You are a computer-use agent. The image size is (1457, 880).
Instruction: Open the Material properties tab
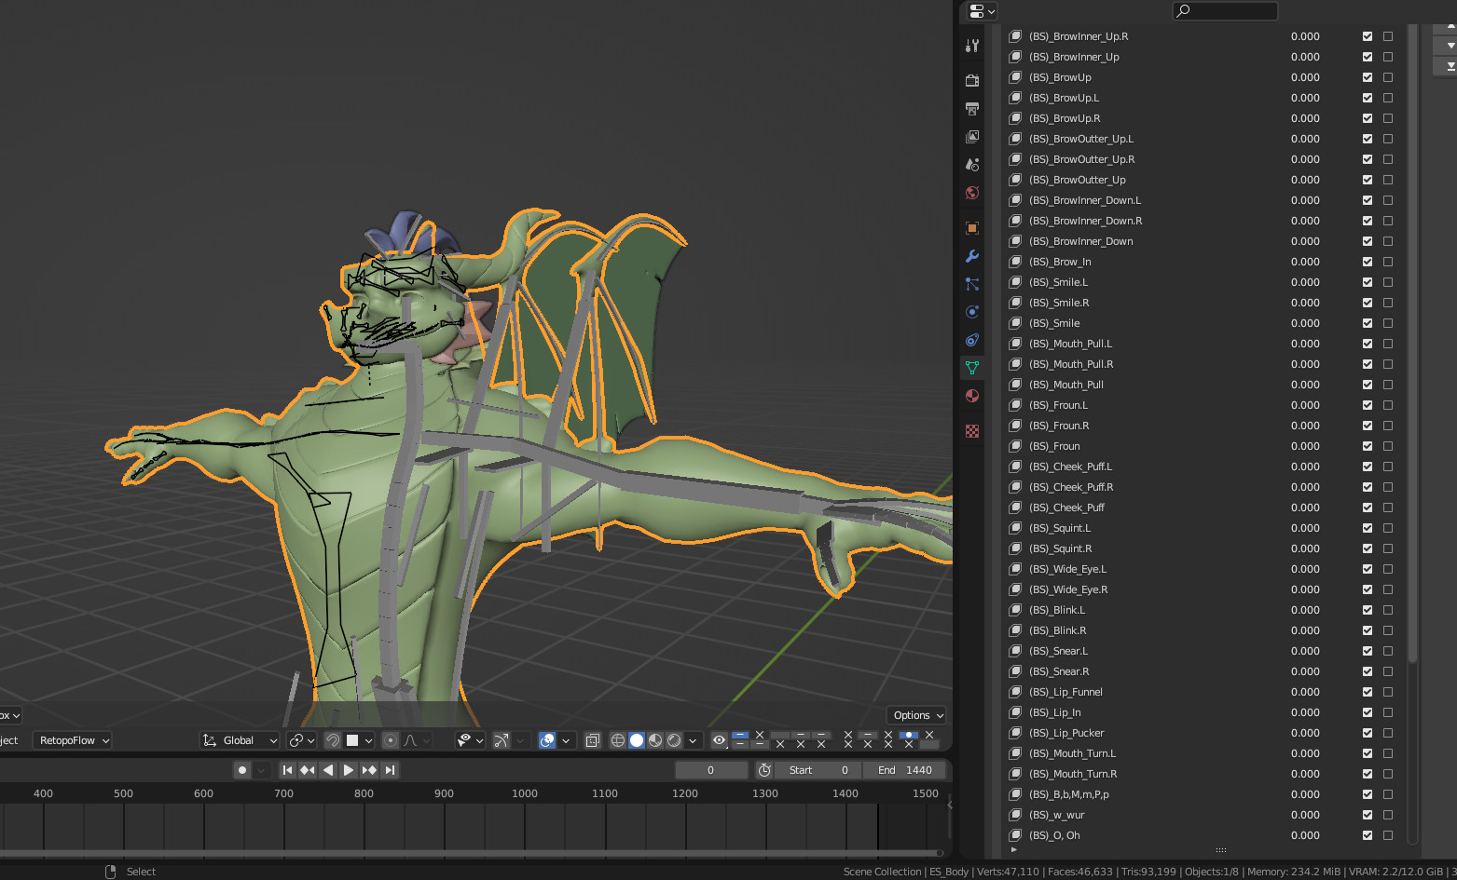(x=972, y=396)
